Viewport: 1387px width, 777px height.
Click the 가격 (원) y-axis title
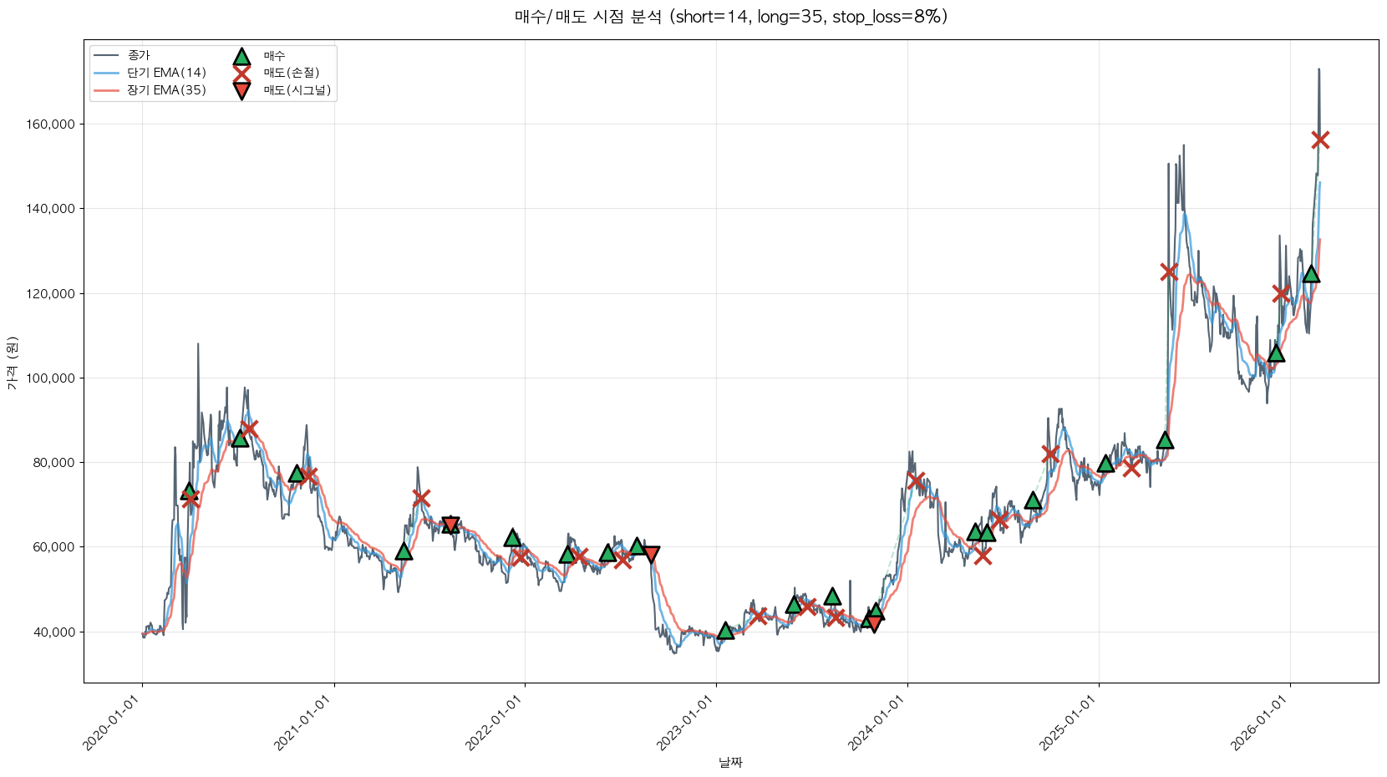coord(12,363)
